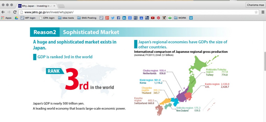Go forward with the forward arrow
This screenshot has height=122, width=266.
tap(9, 12)
